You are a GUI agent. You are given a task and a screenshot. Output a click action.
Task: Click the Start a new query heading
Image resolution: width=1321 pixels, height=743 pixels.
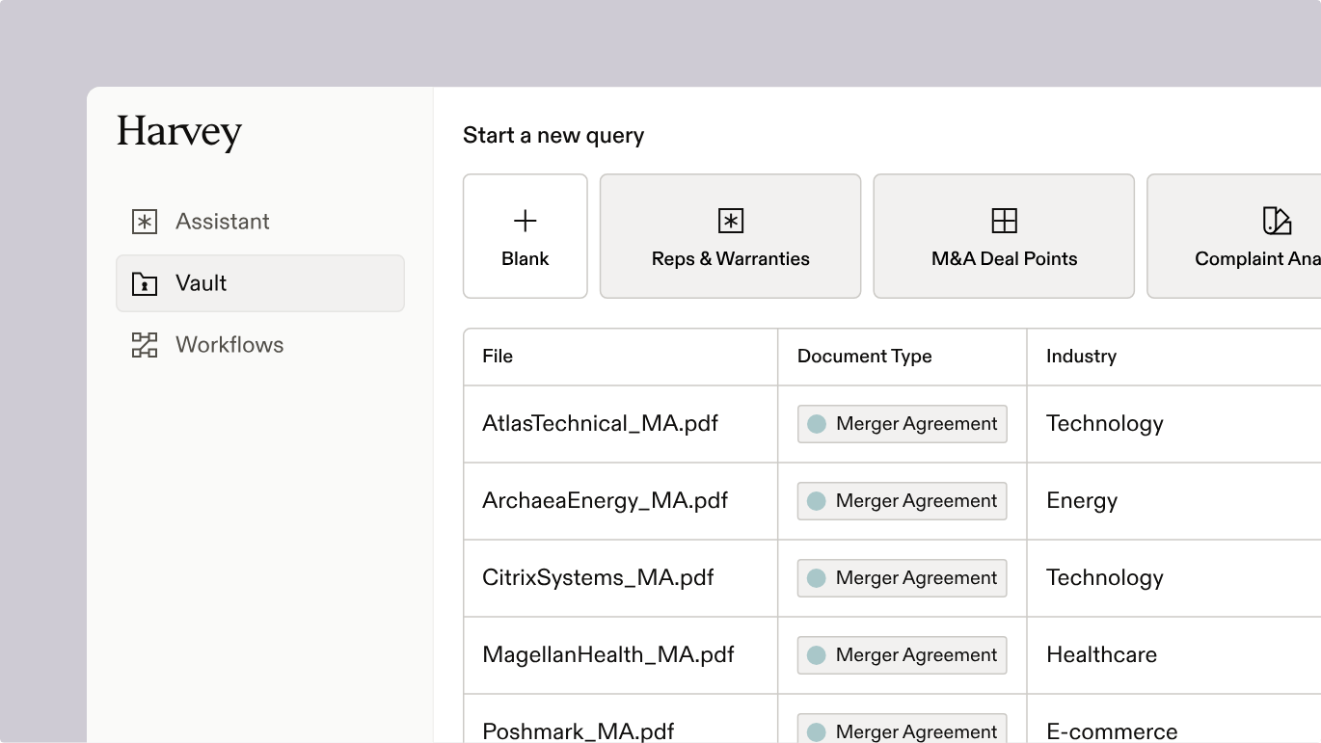coord(553,136)
